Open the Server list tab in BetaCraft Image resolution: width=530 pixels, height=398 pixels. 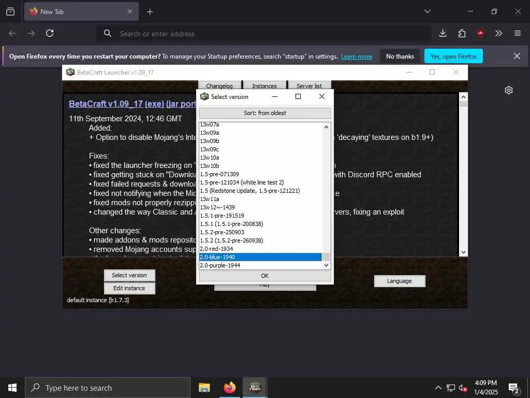(x=310, y=86)
